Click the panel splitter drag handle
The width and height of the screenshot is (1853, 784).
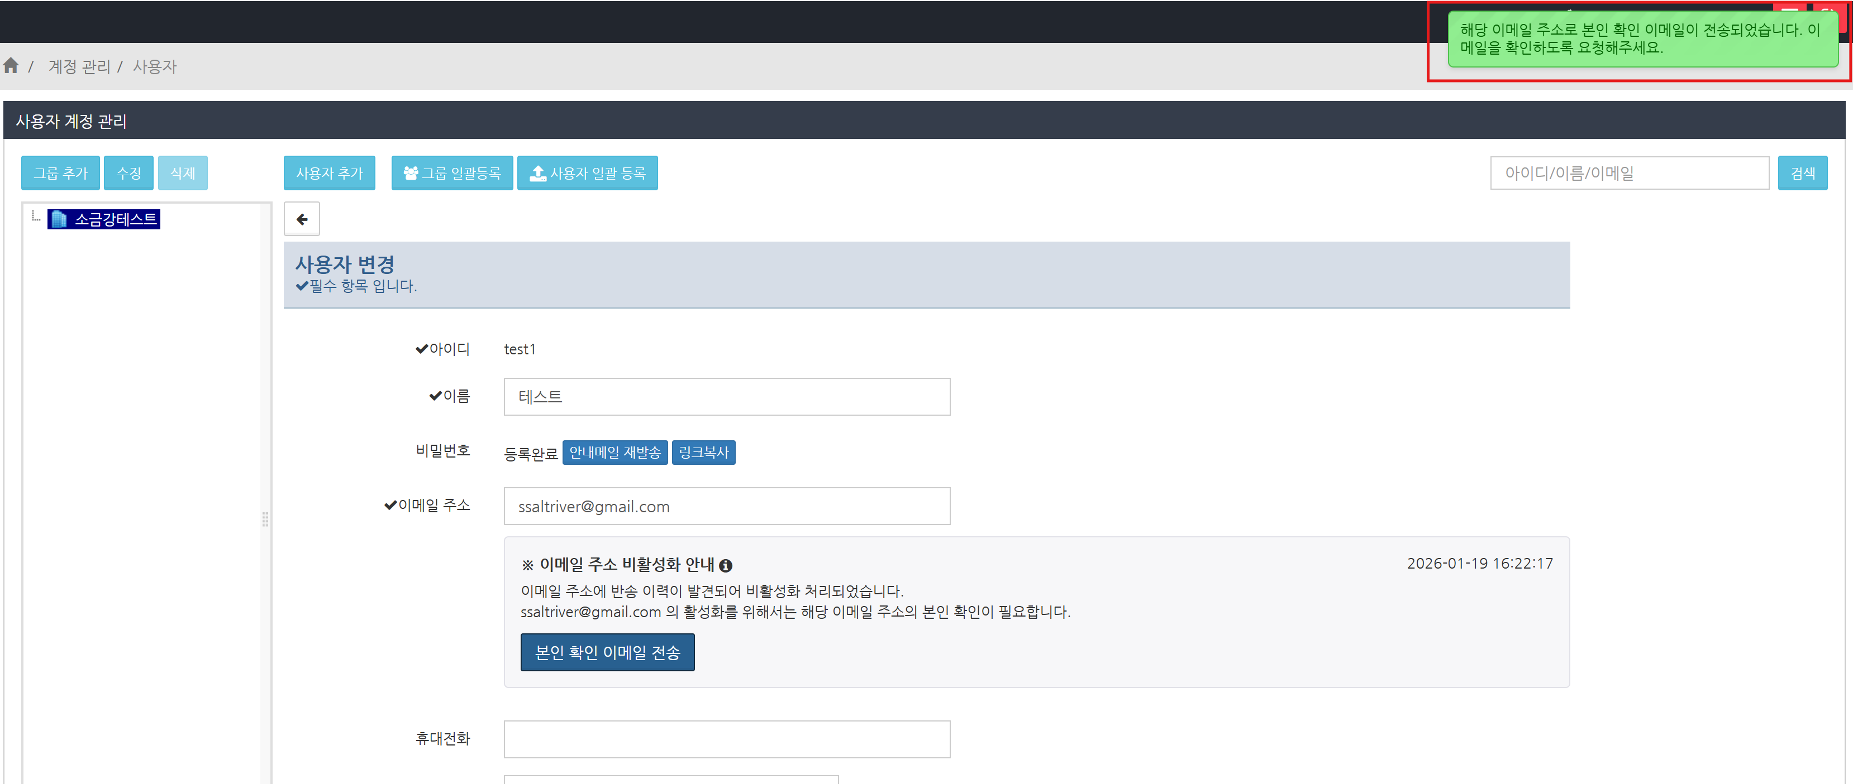click(x=265, y=519)
